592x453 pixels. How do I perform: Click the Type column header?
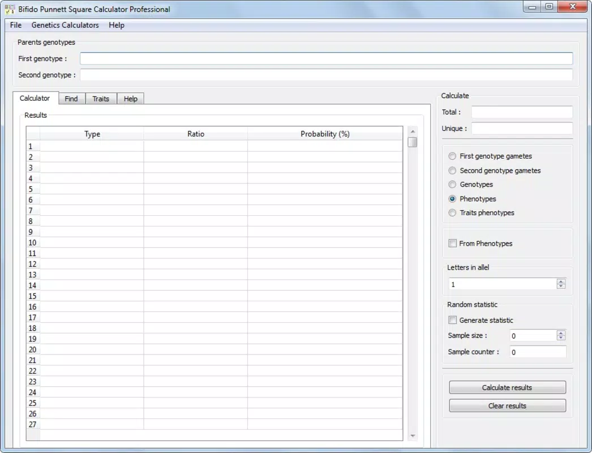point(92,134)
